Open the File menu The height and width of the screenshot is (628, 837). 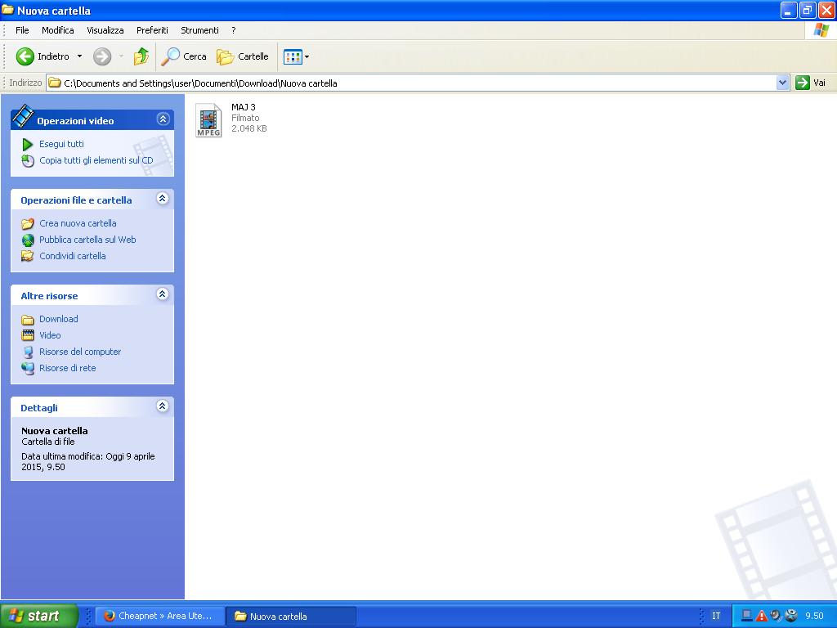tap(22, 30)
